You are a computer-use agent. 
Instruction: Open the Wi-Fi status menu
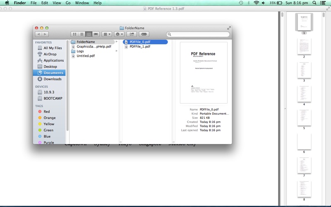click(x=256, y=3)
